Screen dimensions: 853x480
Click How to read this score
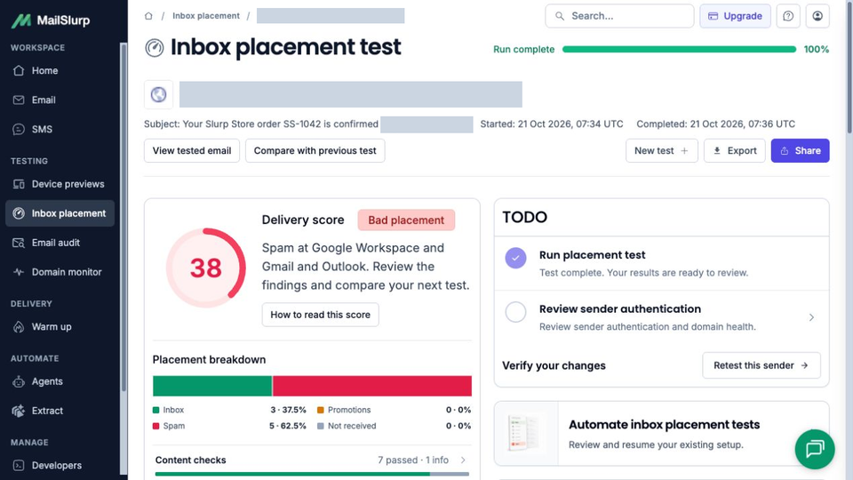[x=321, y=315]
